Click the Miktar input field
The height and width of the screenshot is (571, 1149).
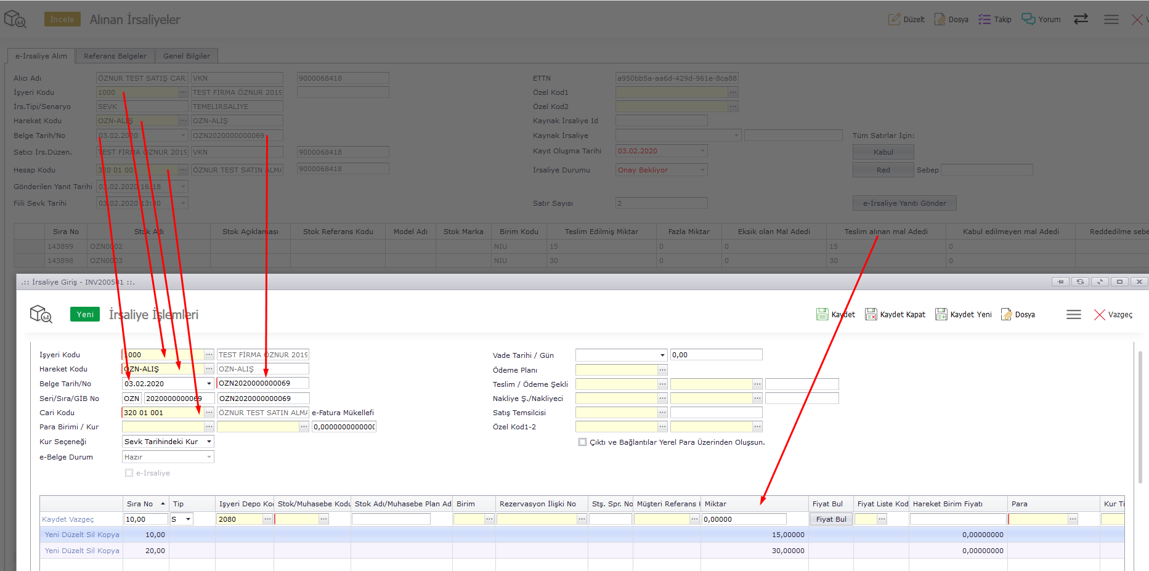coord(744,519)
